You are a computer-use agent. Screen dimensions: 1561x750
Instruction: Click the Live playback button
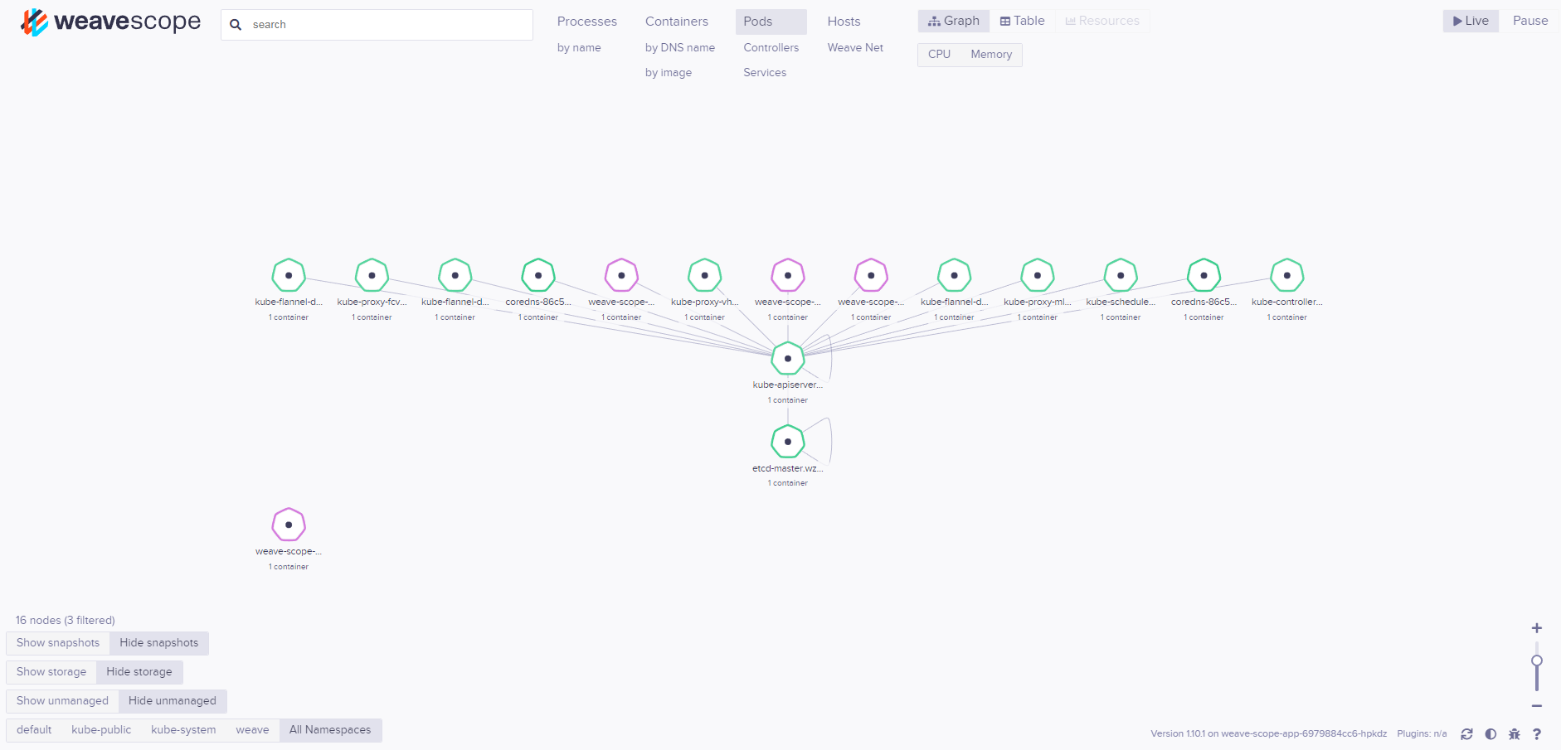1471,21
